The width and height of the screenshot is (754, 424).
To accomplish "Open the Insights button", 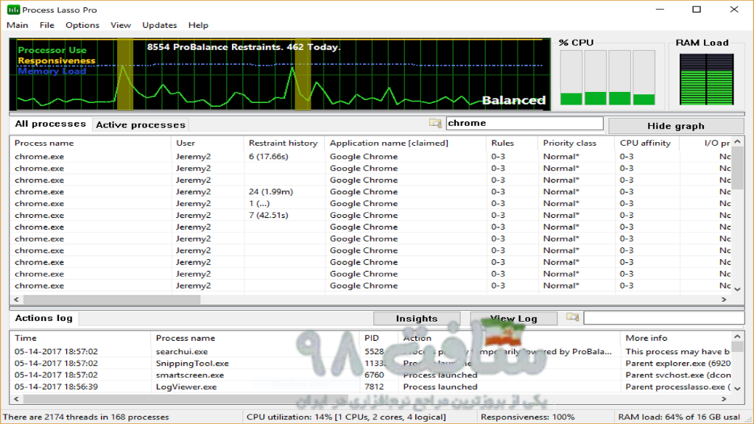I will click(417, 318).
